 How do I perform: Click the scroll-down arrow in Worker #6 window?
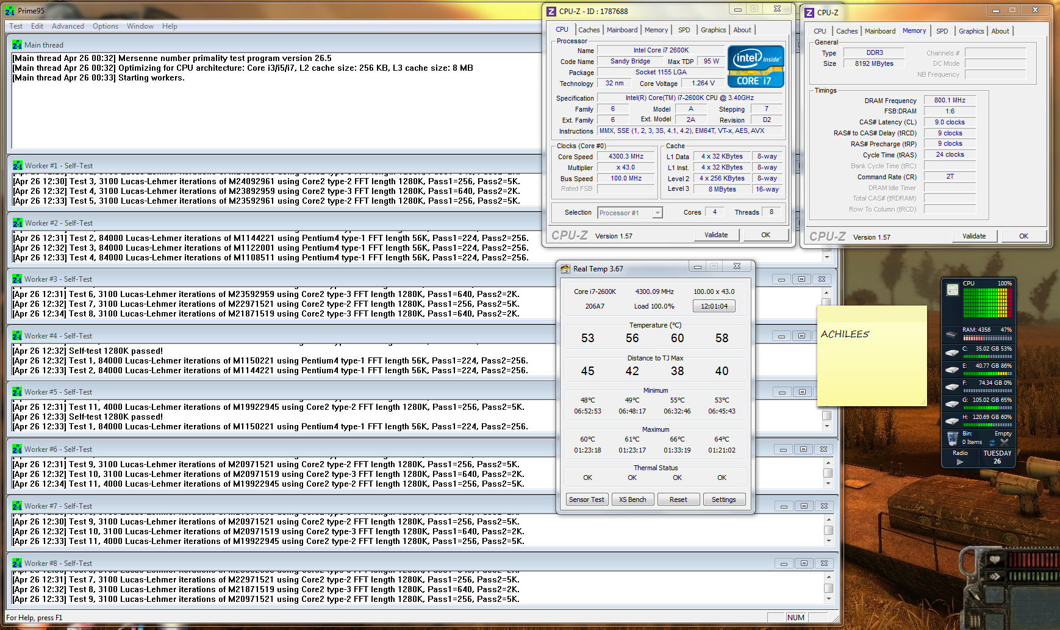click(828, 483)
